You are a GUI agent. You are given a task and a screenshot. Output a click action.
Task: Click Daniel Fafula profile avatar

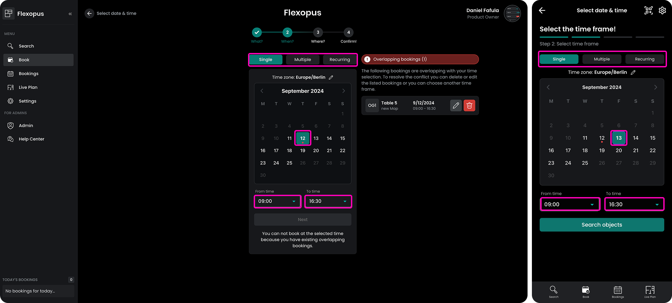tap(512, 14)
